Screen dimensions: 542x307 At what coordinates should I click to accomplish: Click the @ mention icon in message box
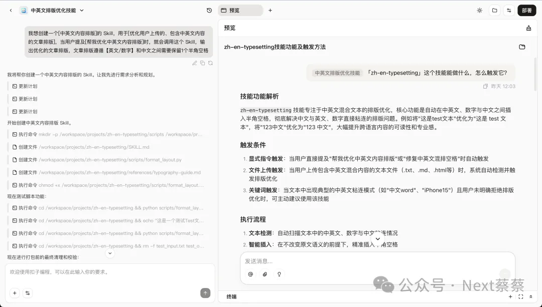250,274
